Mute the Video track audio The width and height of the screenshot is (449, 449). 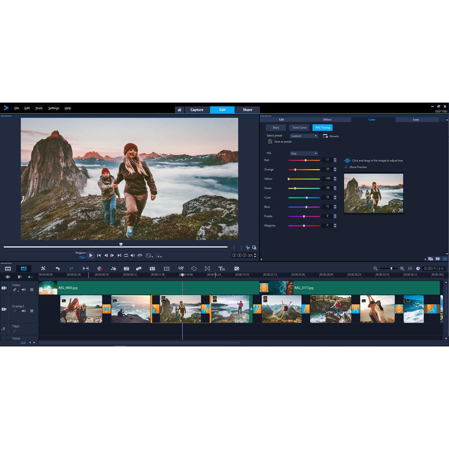click(x=23, y=289)
